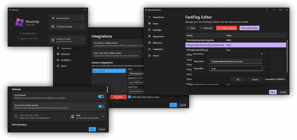Click Cancel in Add FastFlag dialog

pos(255,79)
